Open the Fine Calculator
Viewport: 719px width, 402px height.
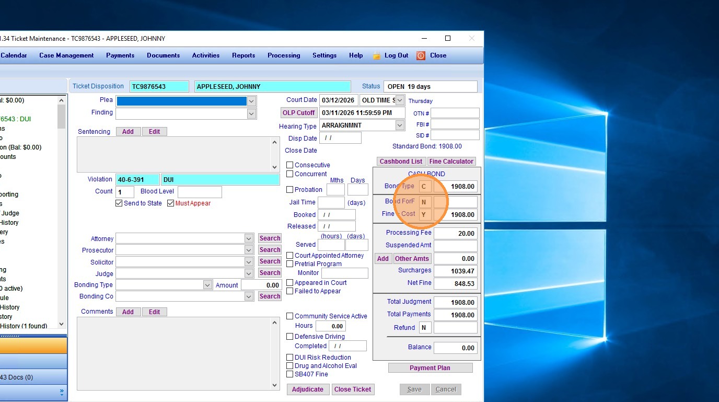[x=451, y=162]
